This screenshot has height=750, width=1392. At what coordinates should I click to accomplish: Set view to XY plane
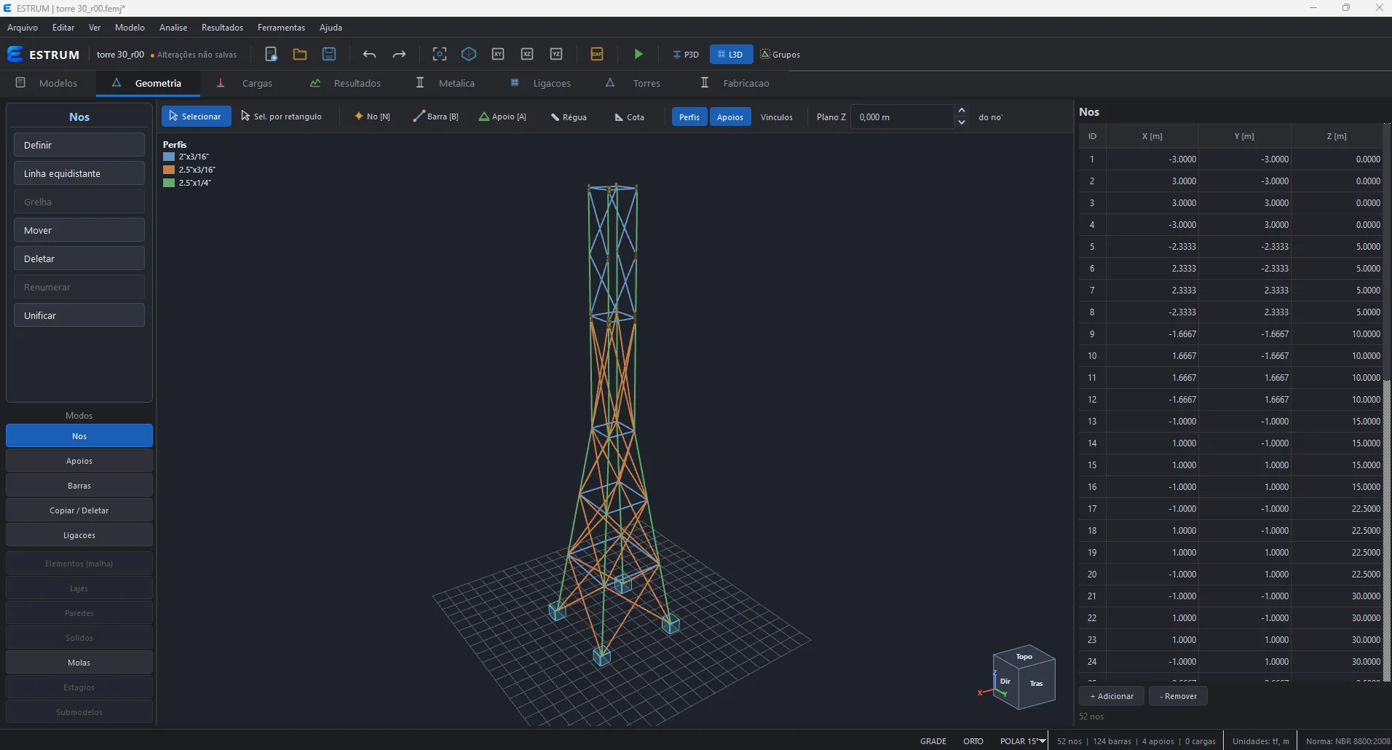[x=498, y=54]
